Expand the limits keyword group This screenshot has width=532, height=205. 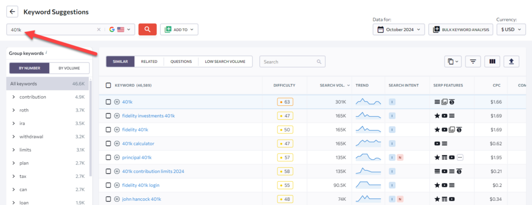(14, 150)
